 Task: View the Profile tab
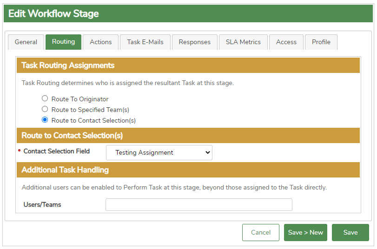[321, 42]
